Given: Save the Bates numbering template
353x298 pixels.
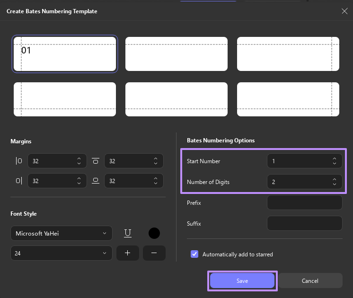Looking at the screenshot, I should [242, 280].
